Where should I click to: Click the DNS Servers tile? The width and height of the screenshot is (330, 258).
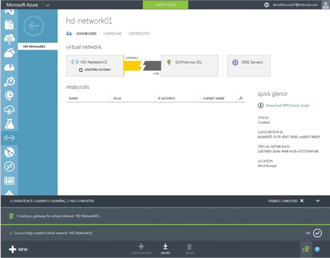pos(248,66)
